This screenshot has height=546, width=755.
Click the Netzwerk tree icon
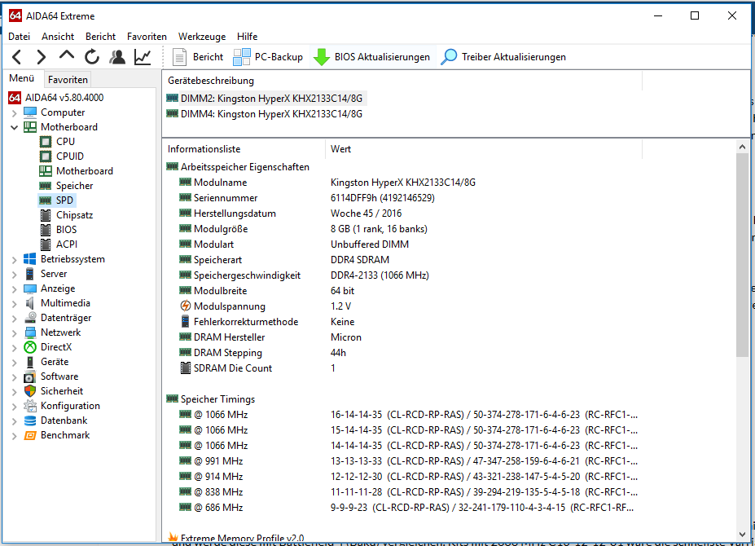click(x=30, y=332)
